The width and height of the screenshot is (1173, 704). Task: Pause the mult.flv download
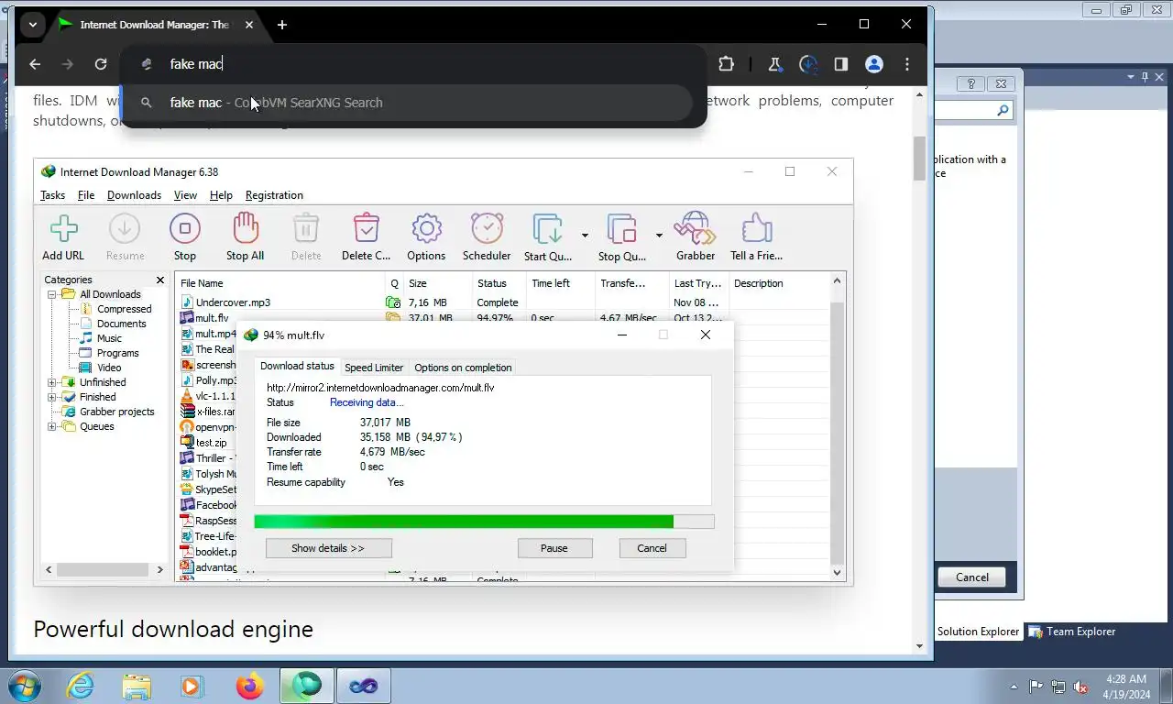tap(554, 548)
